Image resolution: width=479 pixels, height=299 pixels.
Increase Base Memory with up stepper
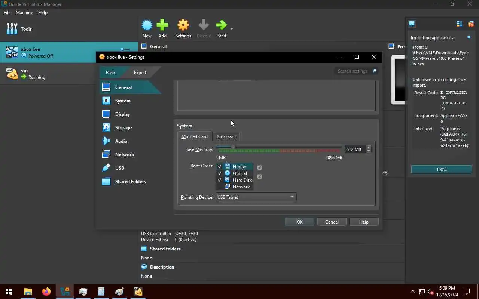click(x=369, y=147)
